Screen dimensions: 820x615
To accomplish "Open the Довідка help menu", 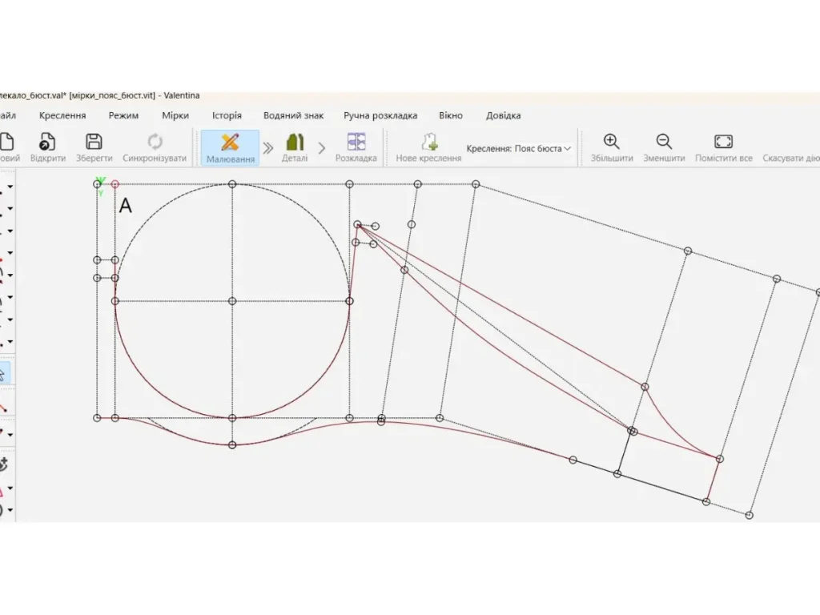I will point(503,115).
